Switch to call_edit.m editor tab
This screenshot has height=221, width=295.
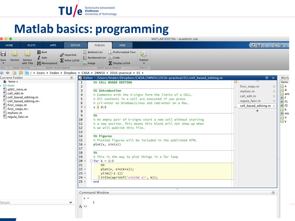(x=248, y=96)
